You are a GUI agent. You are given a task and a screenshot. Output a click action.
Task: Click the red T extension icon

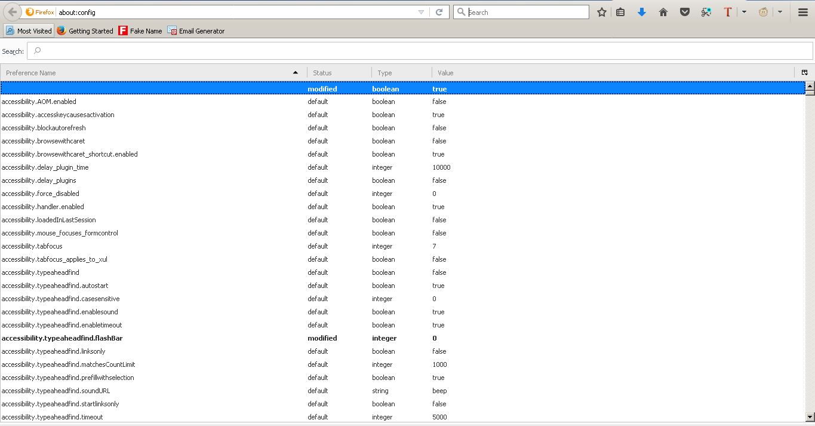(727, 11)
